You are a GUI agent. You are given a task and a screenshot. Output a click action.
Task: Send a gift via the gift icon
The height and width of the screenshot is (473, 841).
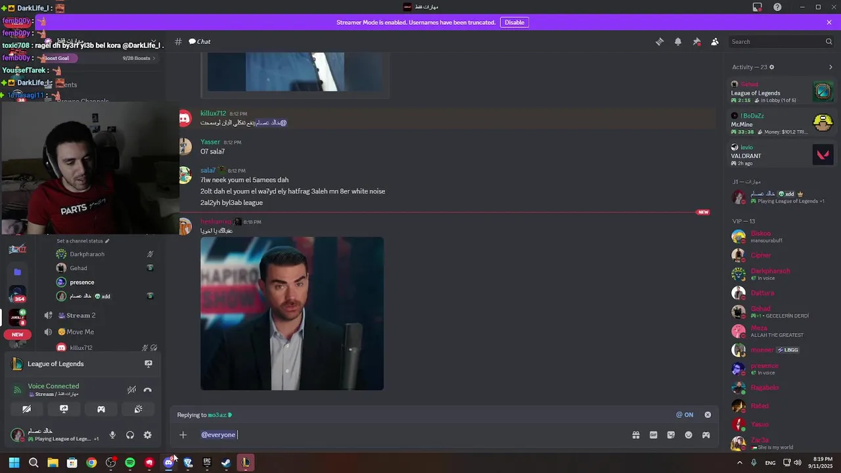(636, 435)
